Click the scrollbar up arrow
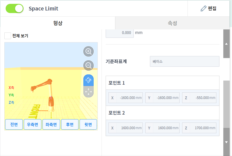This screenshot has width=232, height=156. 226,44
